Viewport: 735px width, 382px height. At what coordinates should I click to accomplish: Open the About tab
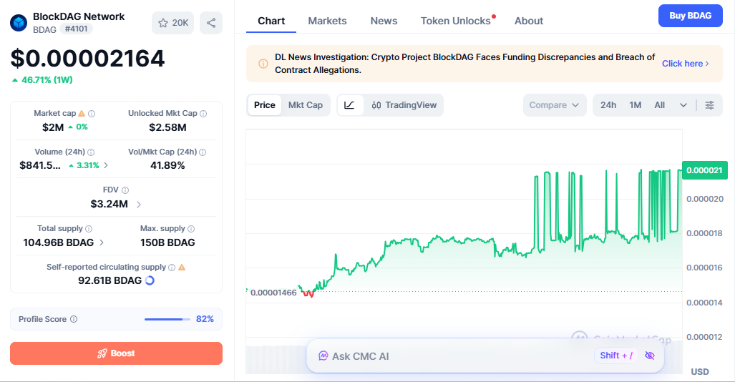529,21
